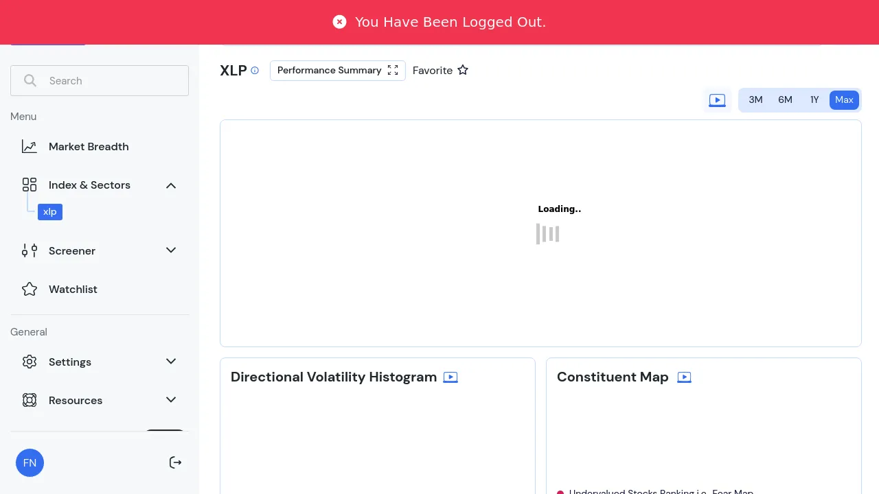Screen dimensions: 879x494
Task: Switch chart range to 1Y
Action: coord(814,100)
